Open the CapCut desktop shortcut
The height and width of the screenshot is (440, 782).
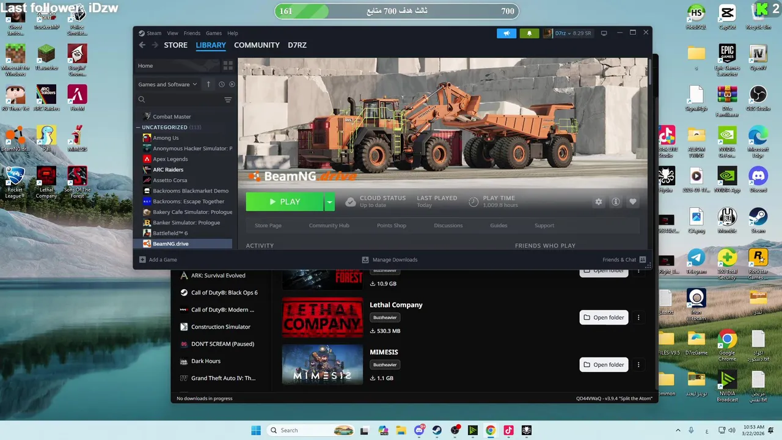(x=727, y=17)
